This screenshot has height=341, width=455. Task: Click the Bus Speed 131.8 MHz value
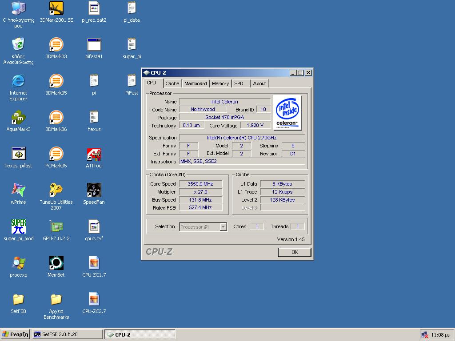coord(200,200)
